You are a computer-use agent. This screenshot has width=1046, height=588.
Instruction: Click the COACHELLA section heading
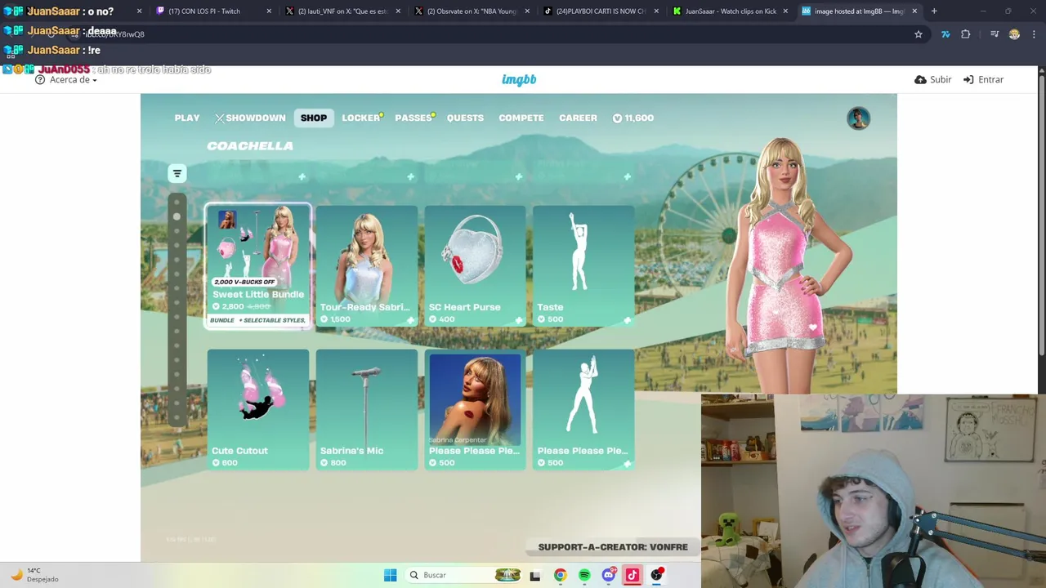[250, 145]
